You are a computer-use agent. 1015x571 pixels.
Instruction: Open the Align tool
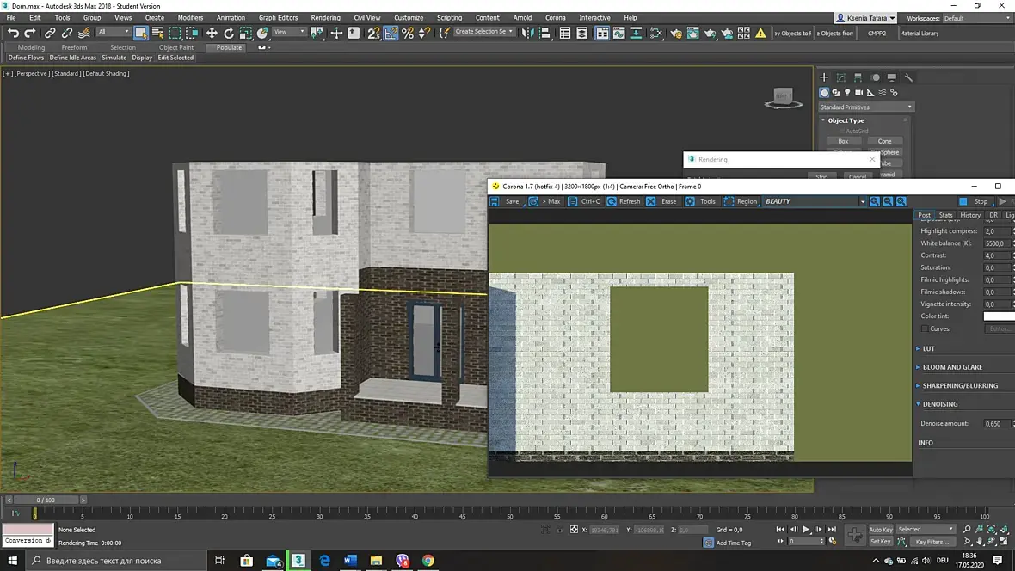coord(544,33)
